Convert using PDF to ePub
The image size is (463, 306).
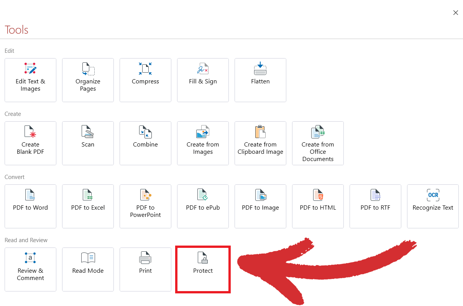203,206
